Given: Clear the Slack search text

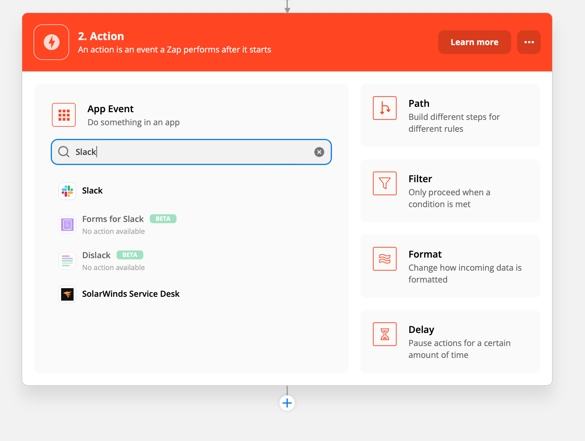Looking at the screenshot, I should pyautogui.click(x=319, y=152).
